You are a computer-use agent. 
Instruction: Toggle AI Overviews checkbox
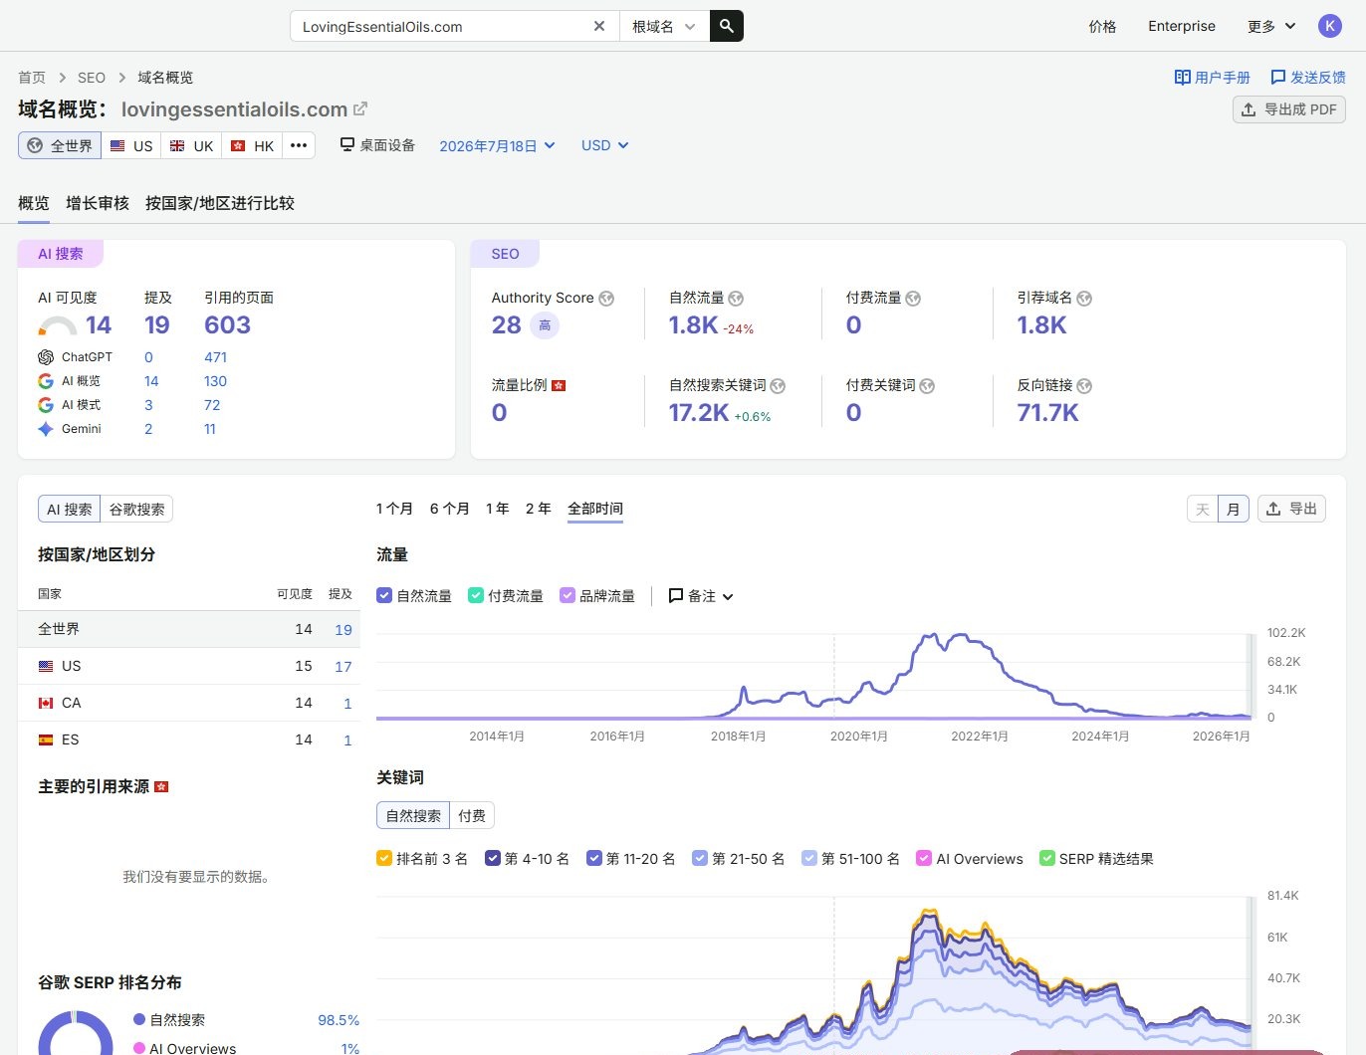pyautogui.click(x=924, y=858)
